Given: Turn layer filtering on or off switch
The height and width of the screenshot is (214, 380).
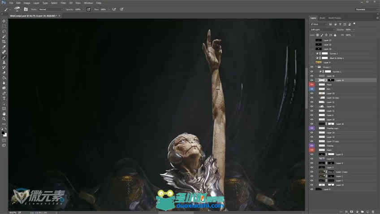Looking at the screenshot, I should [354, 24].
